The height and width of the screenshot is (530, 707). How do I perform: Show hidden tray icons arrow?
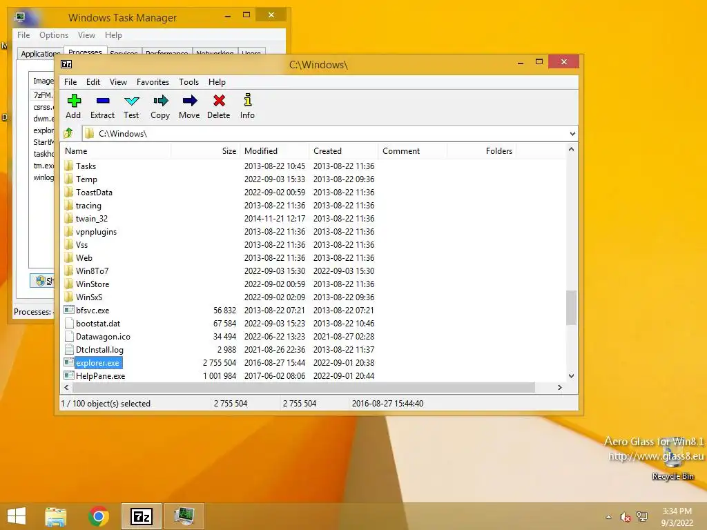(609, 517)
